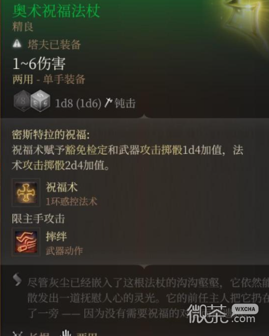This screenshot has height=336, width=269.
Task: Click the 密斯特拉的祝福 passive heading
Action: [50, 135]
